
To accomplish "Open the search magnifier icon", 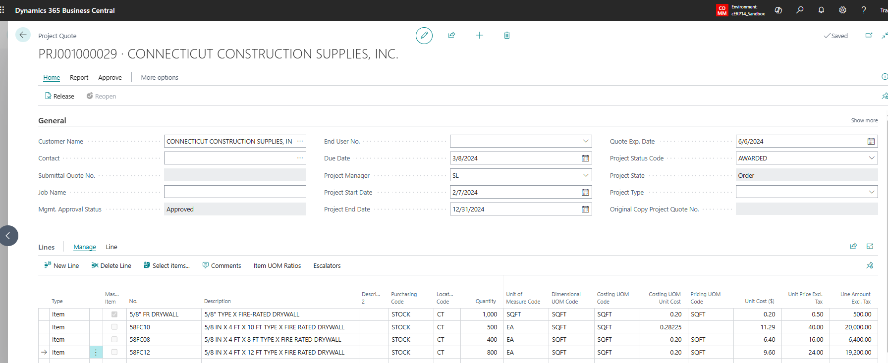I will click(799, 10).
